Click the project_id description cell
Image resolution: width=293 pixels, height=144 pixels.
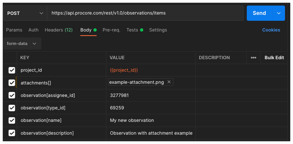[x=242, y=70]
